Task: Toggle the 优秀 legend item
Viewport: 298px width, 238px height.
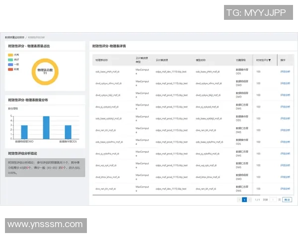Action: tap(14, 55)
